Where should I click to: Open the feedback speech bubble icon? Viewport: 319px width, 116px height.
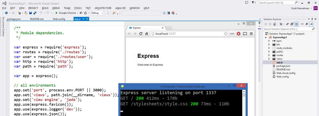[247, 3]
